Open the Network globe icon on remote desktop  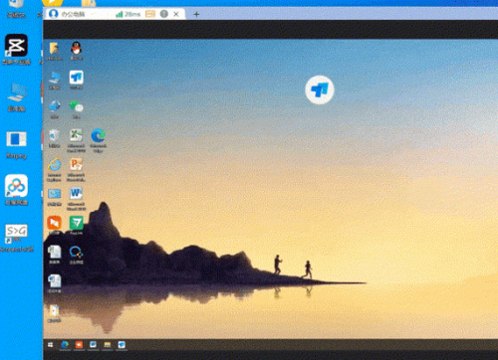tap(55, 106)
